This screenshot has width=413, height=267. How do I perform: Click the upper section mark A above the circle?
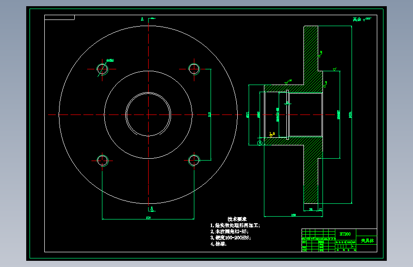tap(142, 19)
